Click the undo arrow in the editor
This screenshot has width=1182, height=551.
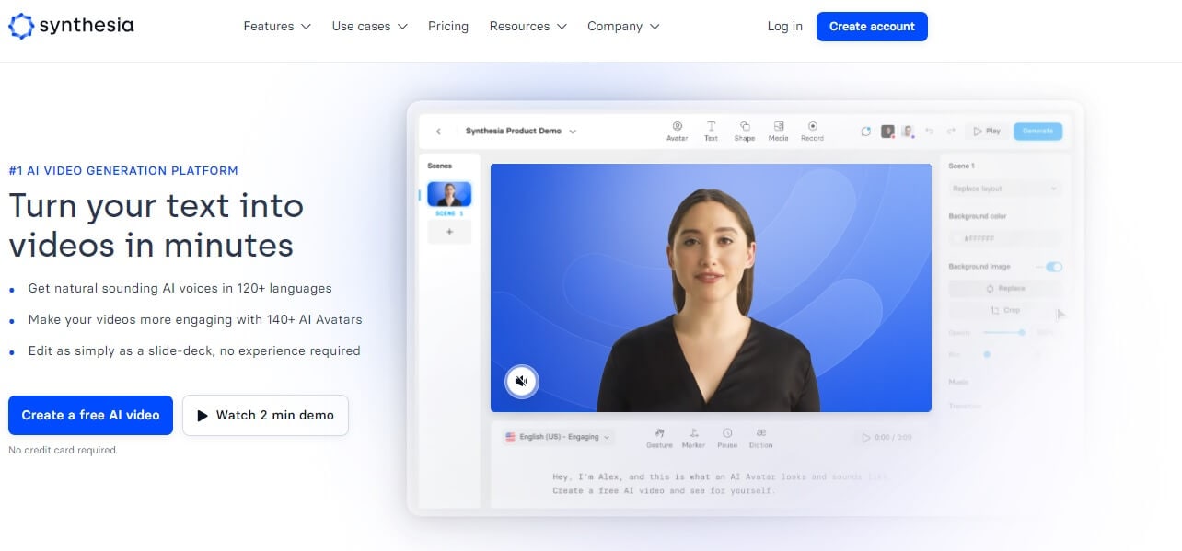pos(930,132)
